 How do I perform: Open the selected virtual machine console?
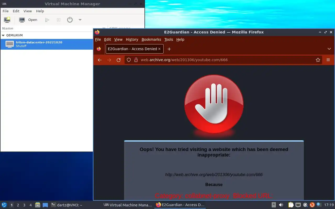click(x=28, y=20)
